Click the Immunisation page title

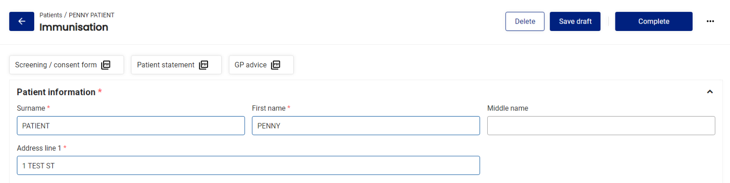[x=74, y=27]
